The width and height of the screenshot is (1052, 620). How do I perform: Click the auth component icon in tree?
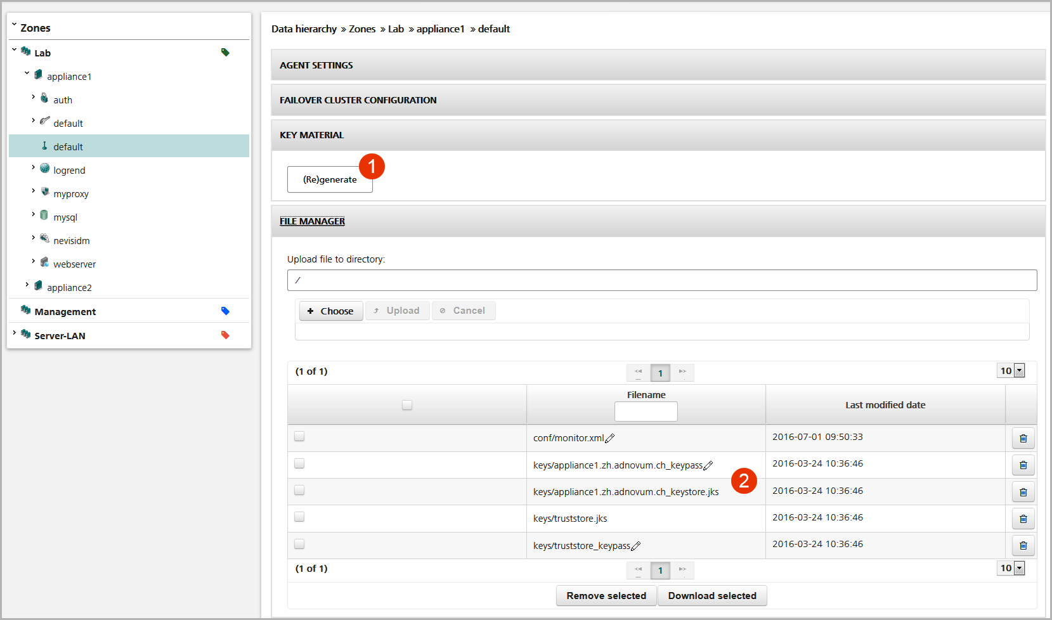(x=44, y=98)
